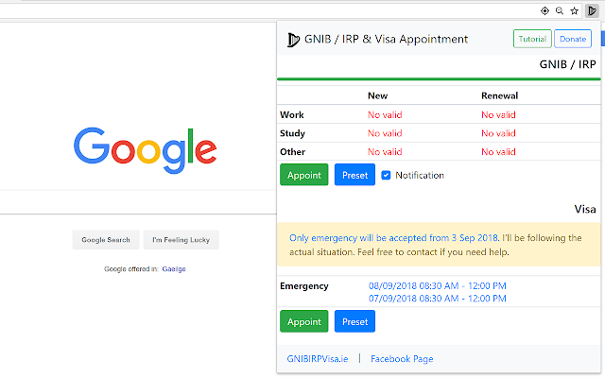Open the GNIBIRPVisa.ie link
The image size is (605, 378).
318,359
